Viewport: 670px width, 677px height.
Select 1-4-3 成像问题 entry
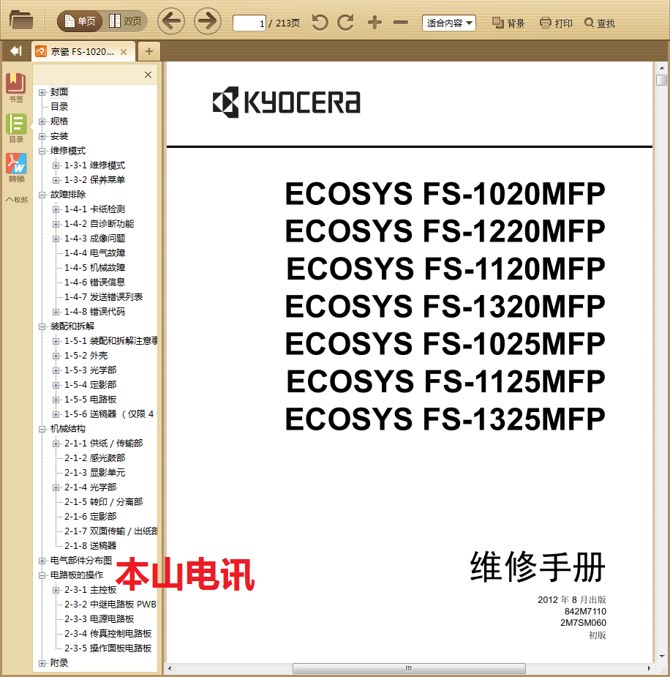pyautogui.click(x=94, y=239)
